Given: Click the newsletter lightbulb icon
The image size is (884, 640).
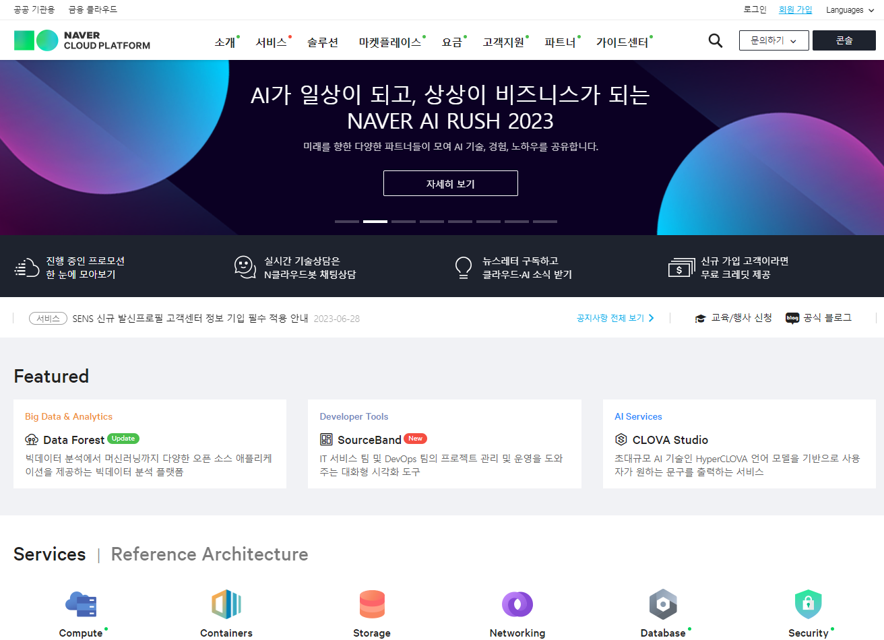Looking at the screenshot, I should coord(464,267).
